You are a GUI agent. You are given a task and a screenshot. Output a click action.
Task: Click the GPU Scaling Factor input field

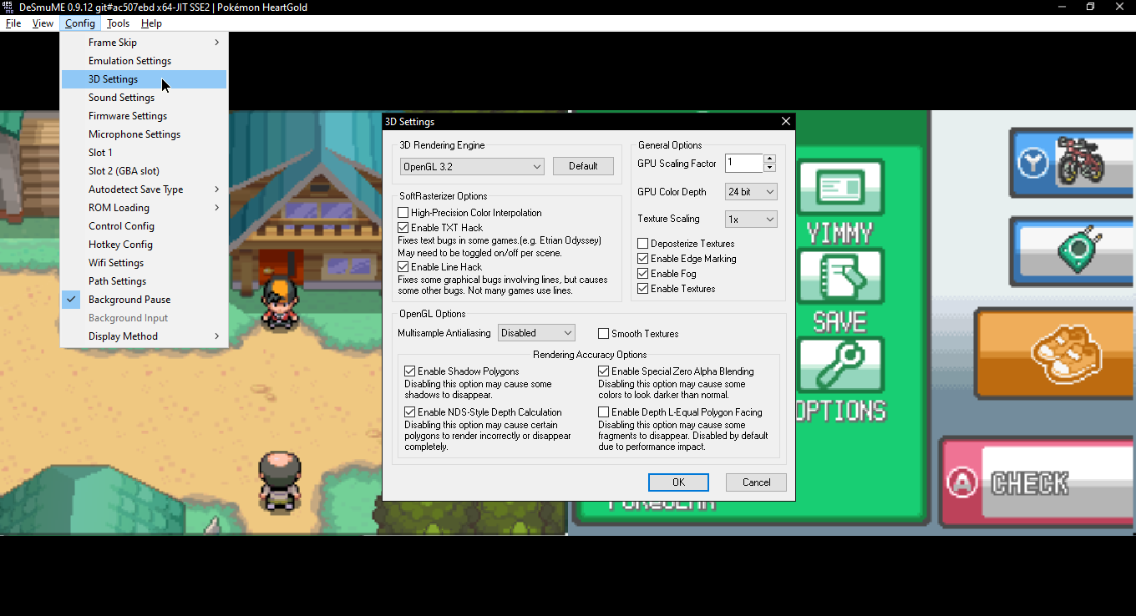(x=743, y=163)
